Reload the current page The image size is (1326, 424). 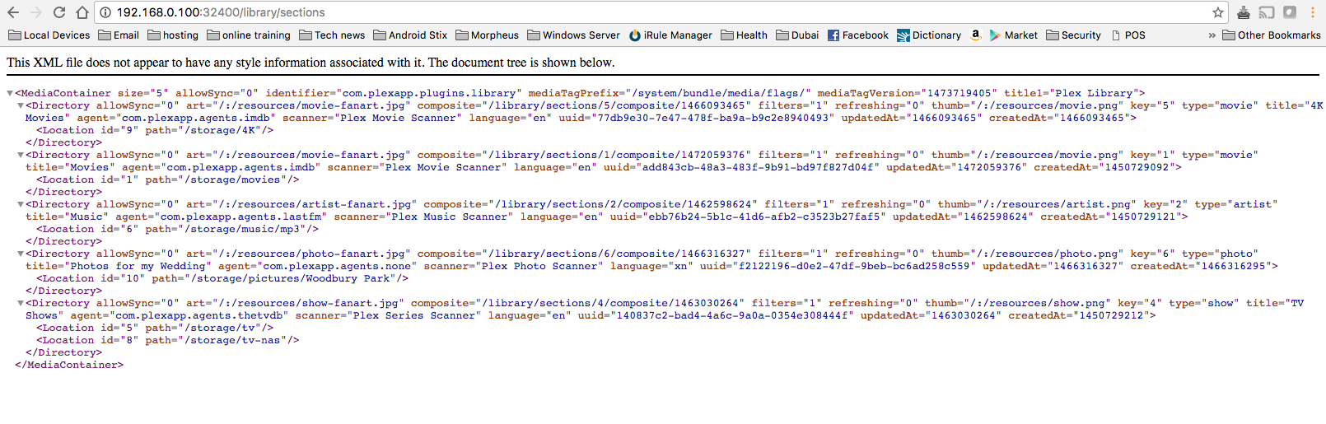(x=59, y=12)
